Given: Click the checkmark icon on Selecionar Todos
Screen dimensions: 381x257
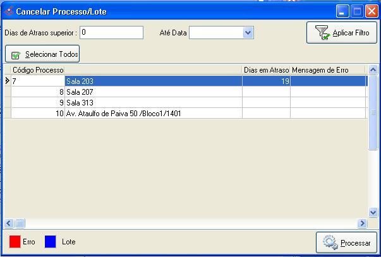Looking at the screenshot, I should point(16,55).
